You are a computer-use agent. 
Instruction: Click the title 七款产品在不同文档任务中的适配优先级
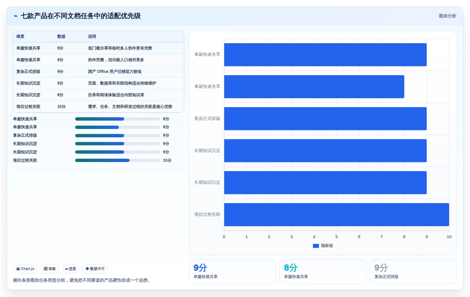[81, 16]
